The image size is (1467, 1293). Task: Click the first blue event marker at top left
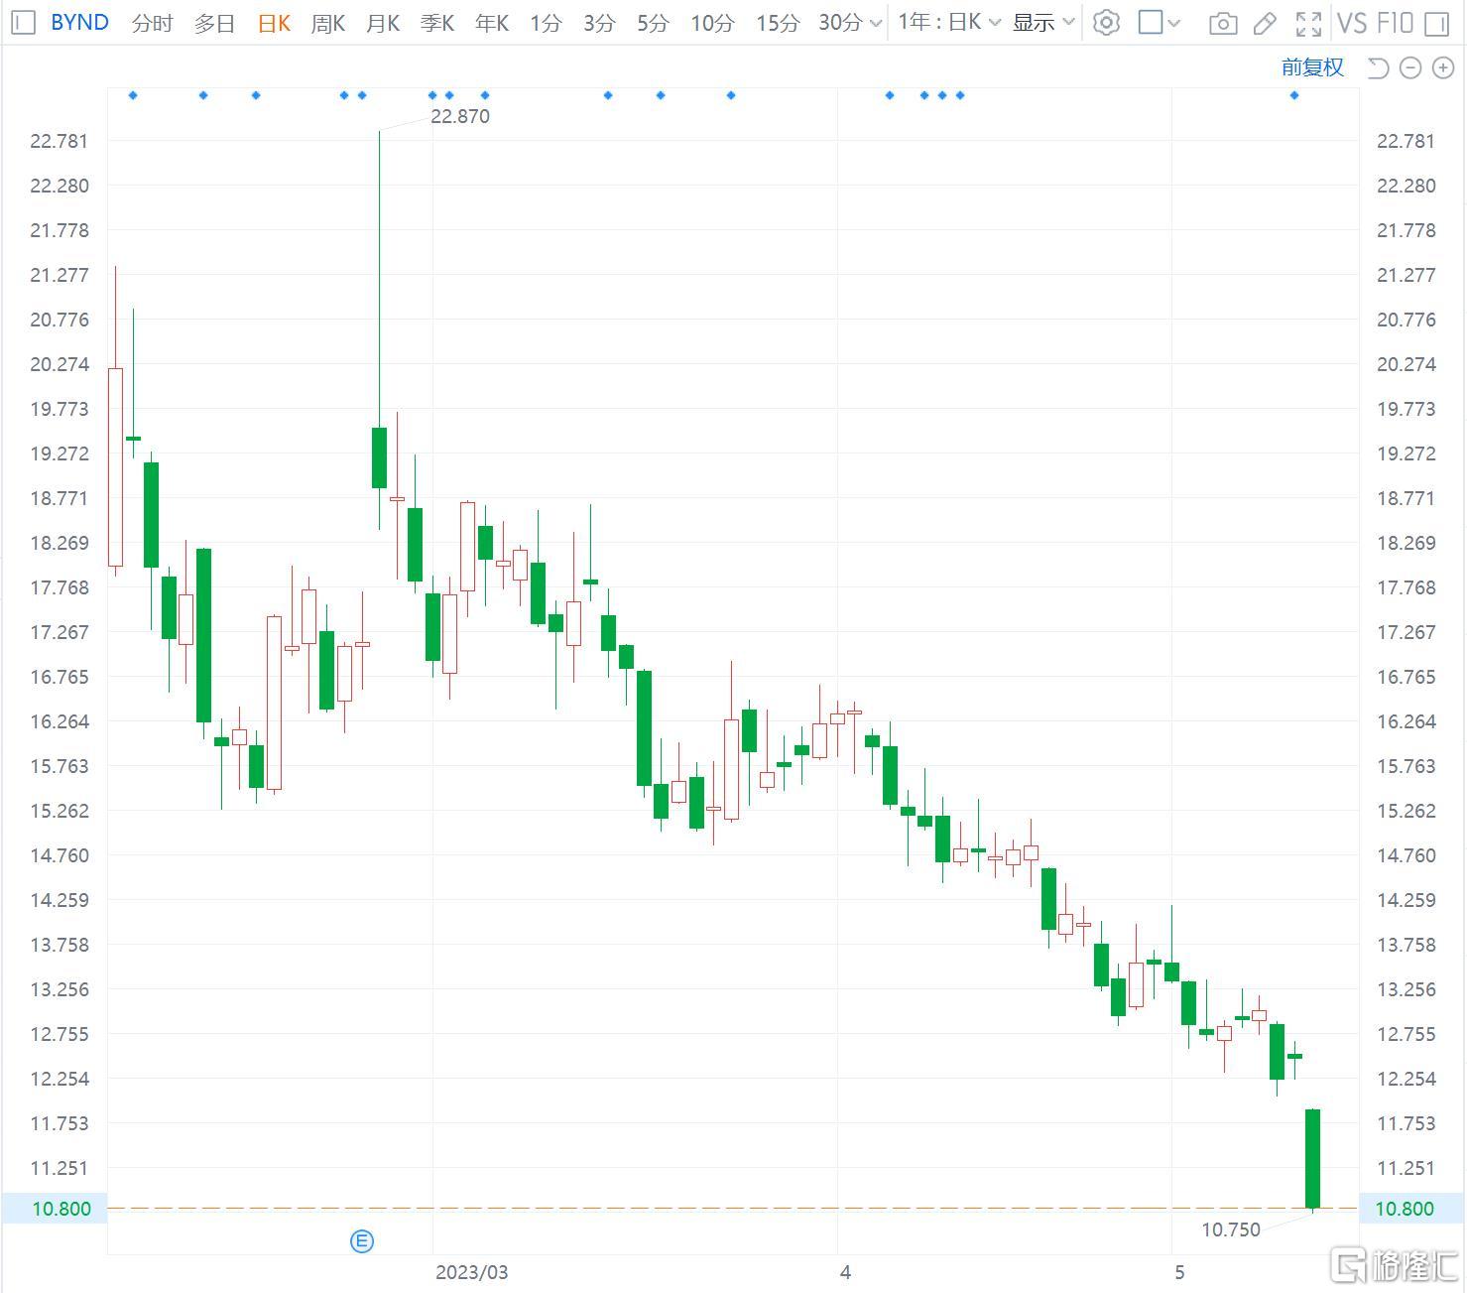(133, 95)
